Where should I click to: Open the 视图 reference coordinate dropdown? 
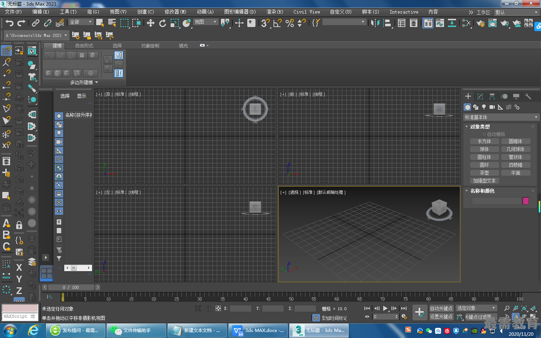(x=206, y=22)
